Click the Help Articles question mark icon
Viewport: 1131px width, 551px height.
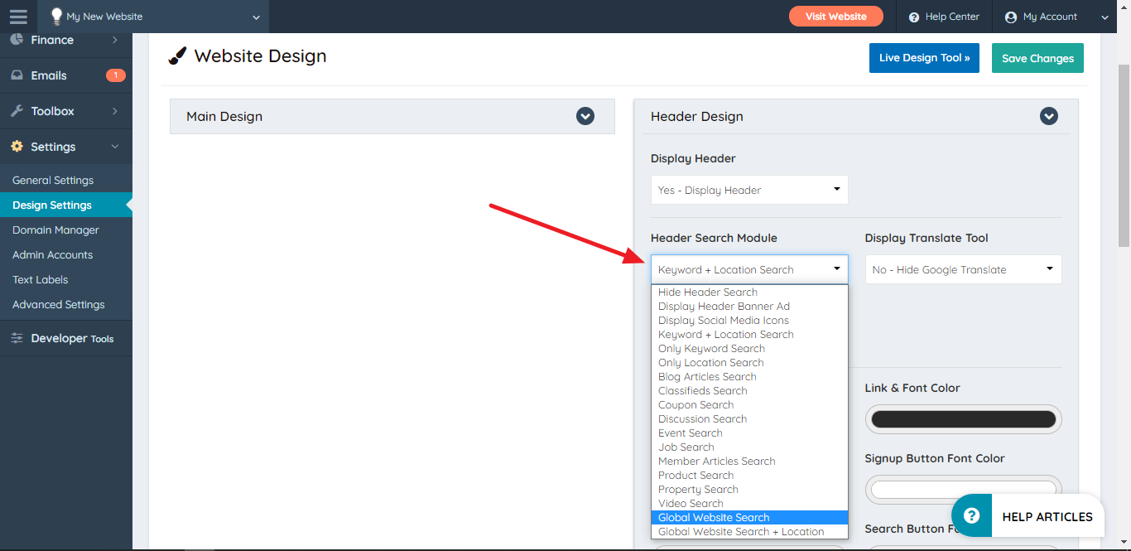(x=972, y=516)
